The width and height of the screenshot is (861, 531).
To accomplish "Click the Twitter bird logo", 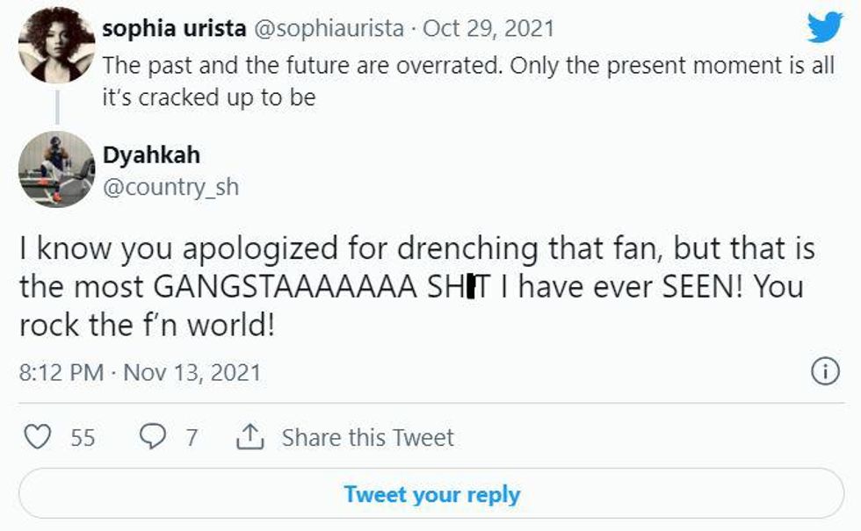I will [x=824, y=29].
